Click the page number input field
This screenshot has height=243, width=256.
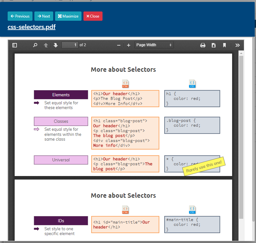pyautogui.click(x=70, y=45)
